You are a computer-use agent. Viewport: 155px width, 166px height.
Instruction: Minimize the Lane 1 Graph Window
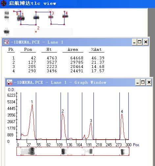point(138,82)
